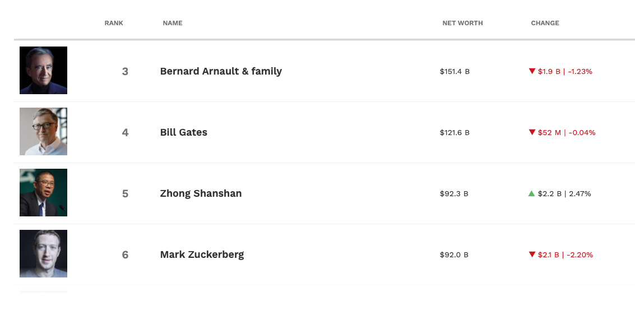Open Bill Gates name link
Image resolution: width=635 pixels, height=310 pixels.
tap(183, 132)
